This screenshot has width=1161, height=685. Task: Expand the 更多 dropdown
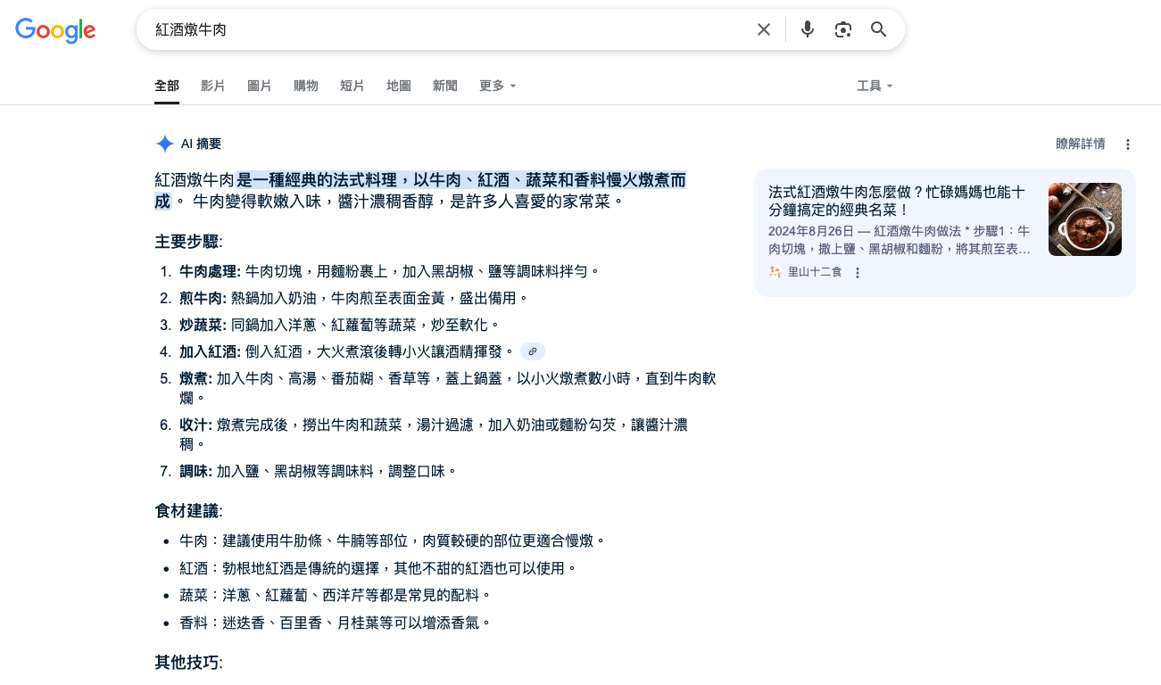pyautogui.click(x=498, y=86)
